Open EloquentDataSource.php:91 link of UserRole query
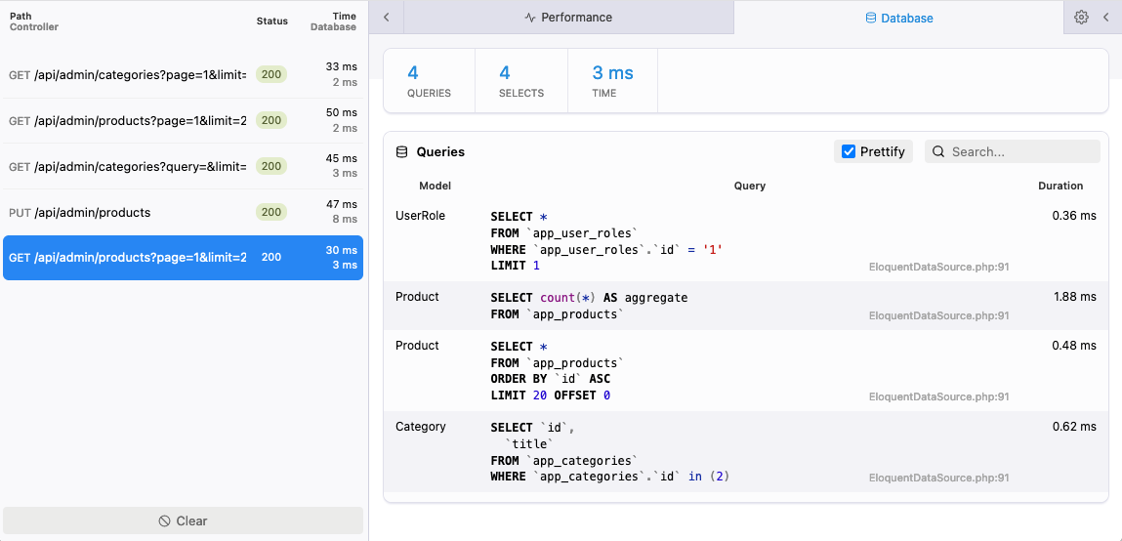 (x=938, y=267)
